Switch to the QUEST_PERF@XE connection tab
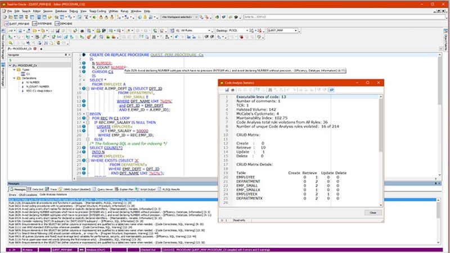 coord(17,24)
